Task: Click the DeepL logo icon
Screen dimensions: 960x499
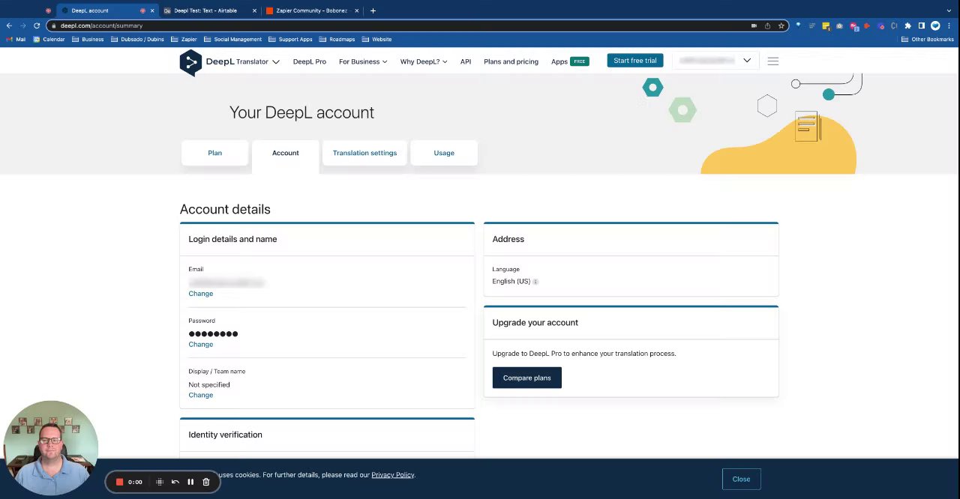Action: pos(190,62)
